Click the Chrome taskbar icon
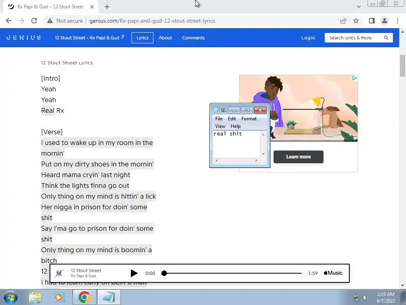406x305 pixels. (x=84, y=297)
